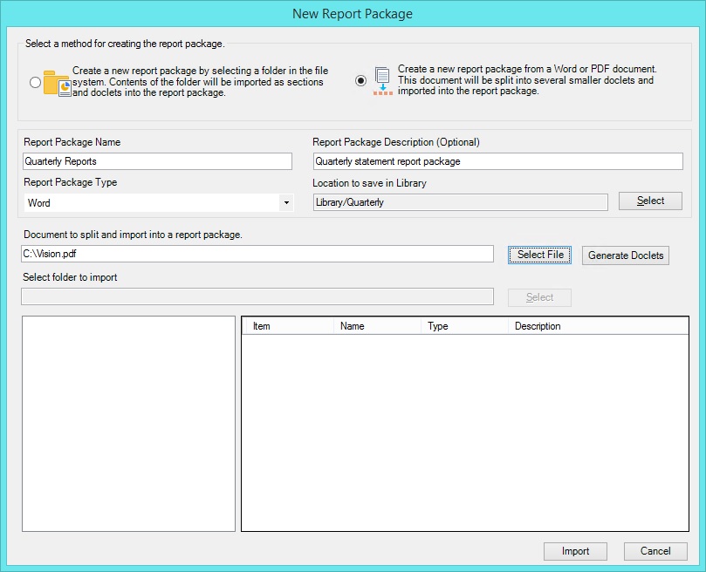This screenshot has width=706, height=572.
Task: Open the Report Package Type dropdown
Action: point(286,201)
